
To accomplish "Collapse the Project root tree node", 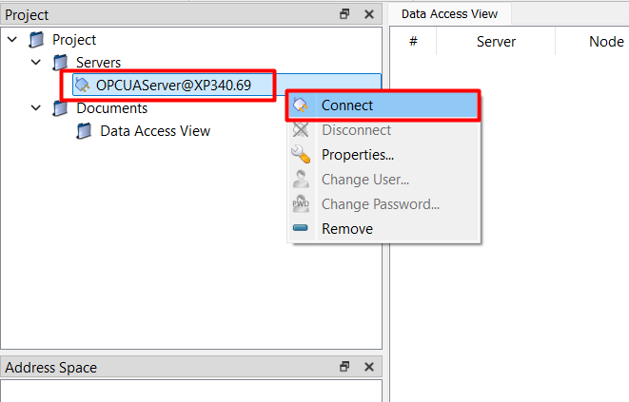I will (11, 40).
